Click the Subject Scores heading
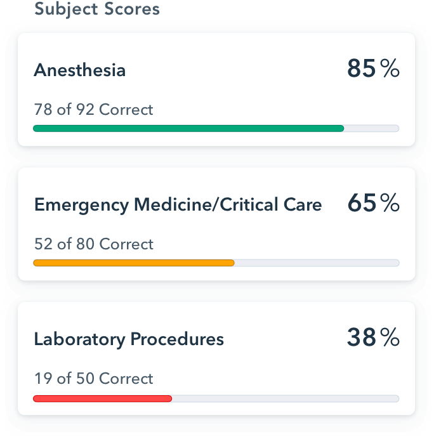434x439 pixels. coord(96,10)
